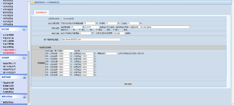Focus the 所得税 percent field
The height and width of the screenshot is (105, 234).
tap(111, 23)
